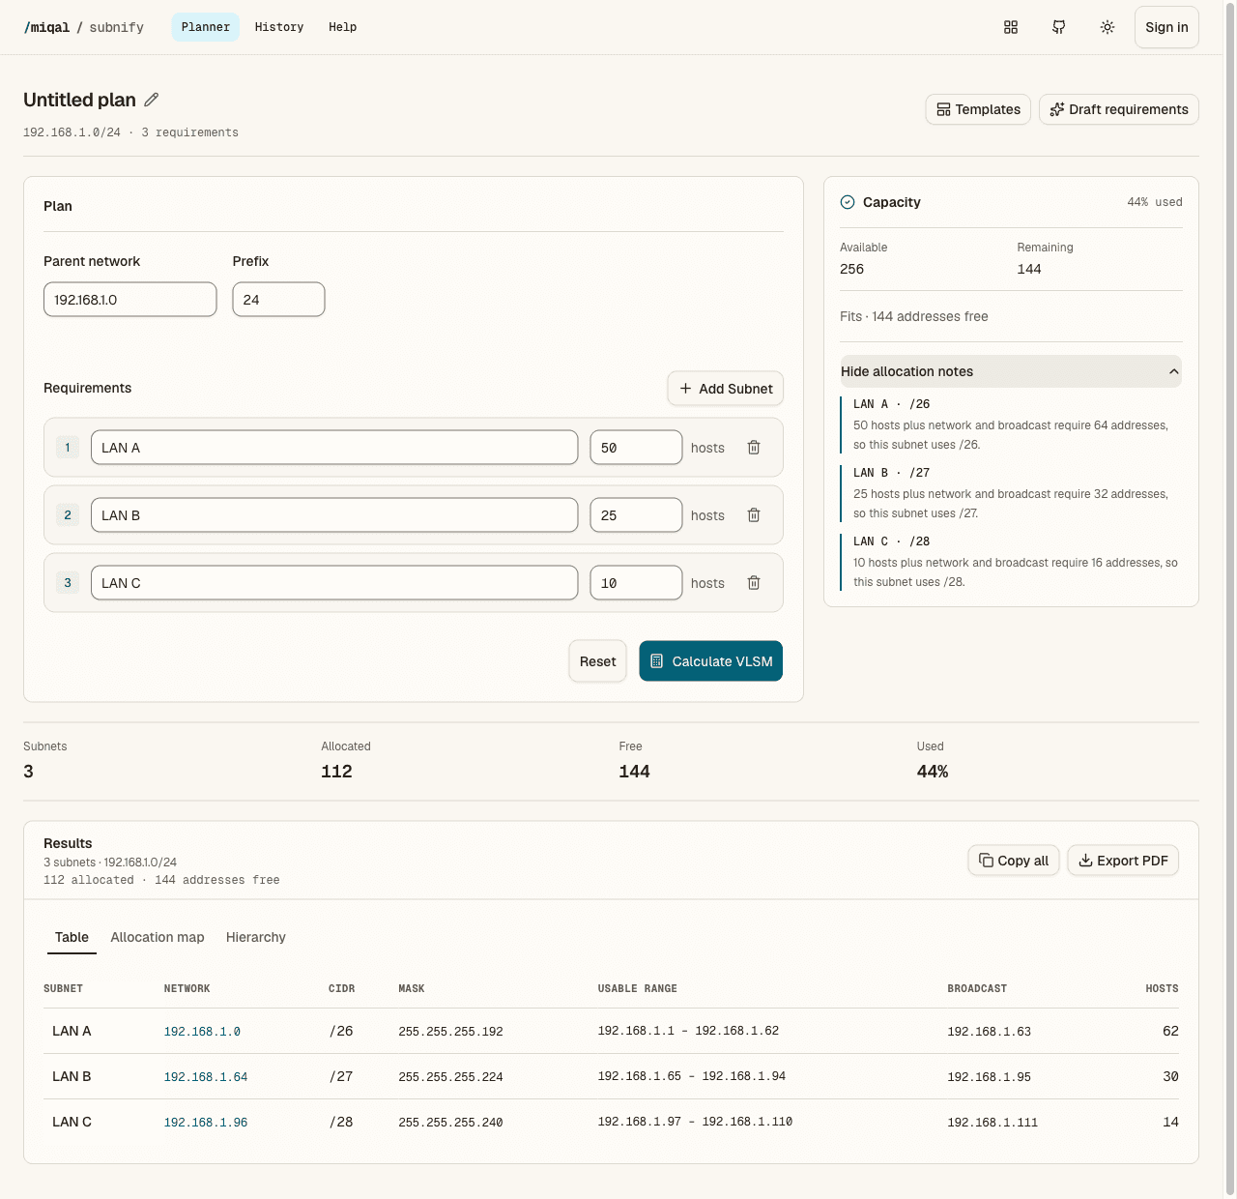Click the requirement number 2 badge
Viewport: 1237px width, 1199px height.
coord(68,515)
